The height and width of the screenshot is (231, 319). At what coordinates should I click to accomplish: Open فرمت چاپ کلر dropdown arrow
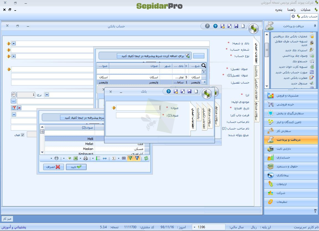(x=14, y=115)
